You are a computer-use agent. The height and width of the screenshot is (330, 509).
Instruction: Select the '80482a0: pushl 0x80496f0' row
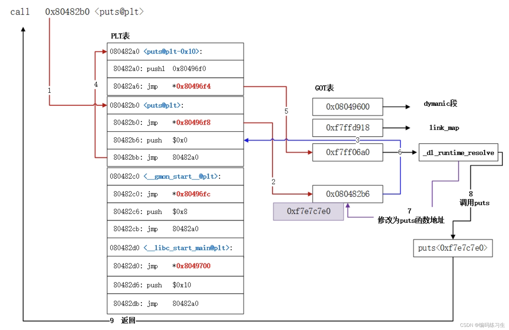click(x=175, y=69)
